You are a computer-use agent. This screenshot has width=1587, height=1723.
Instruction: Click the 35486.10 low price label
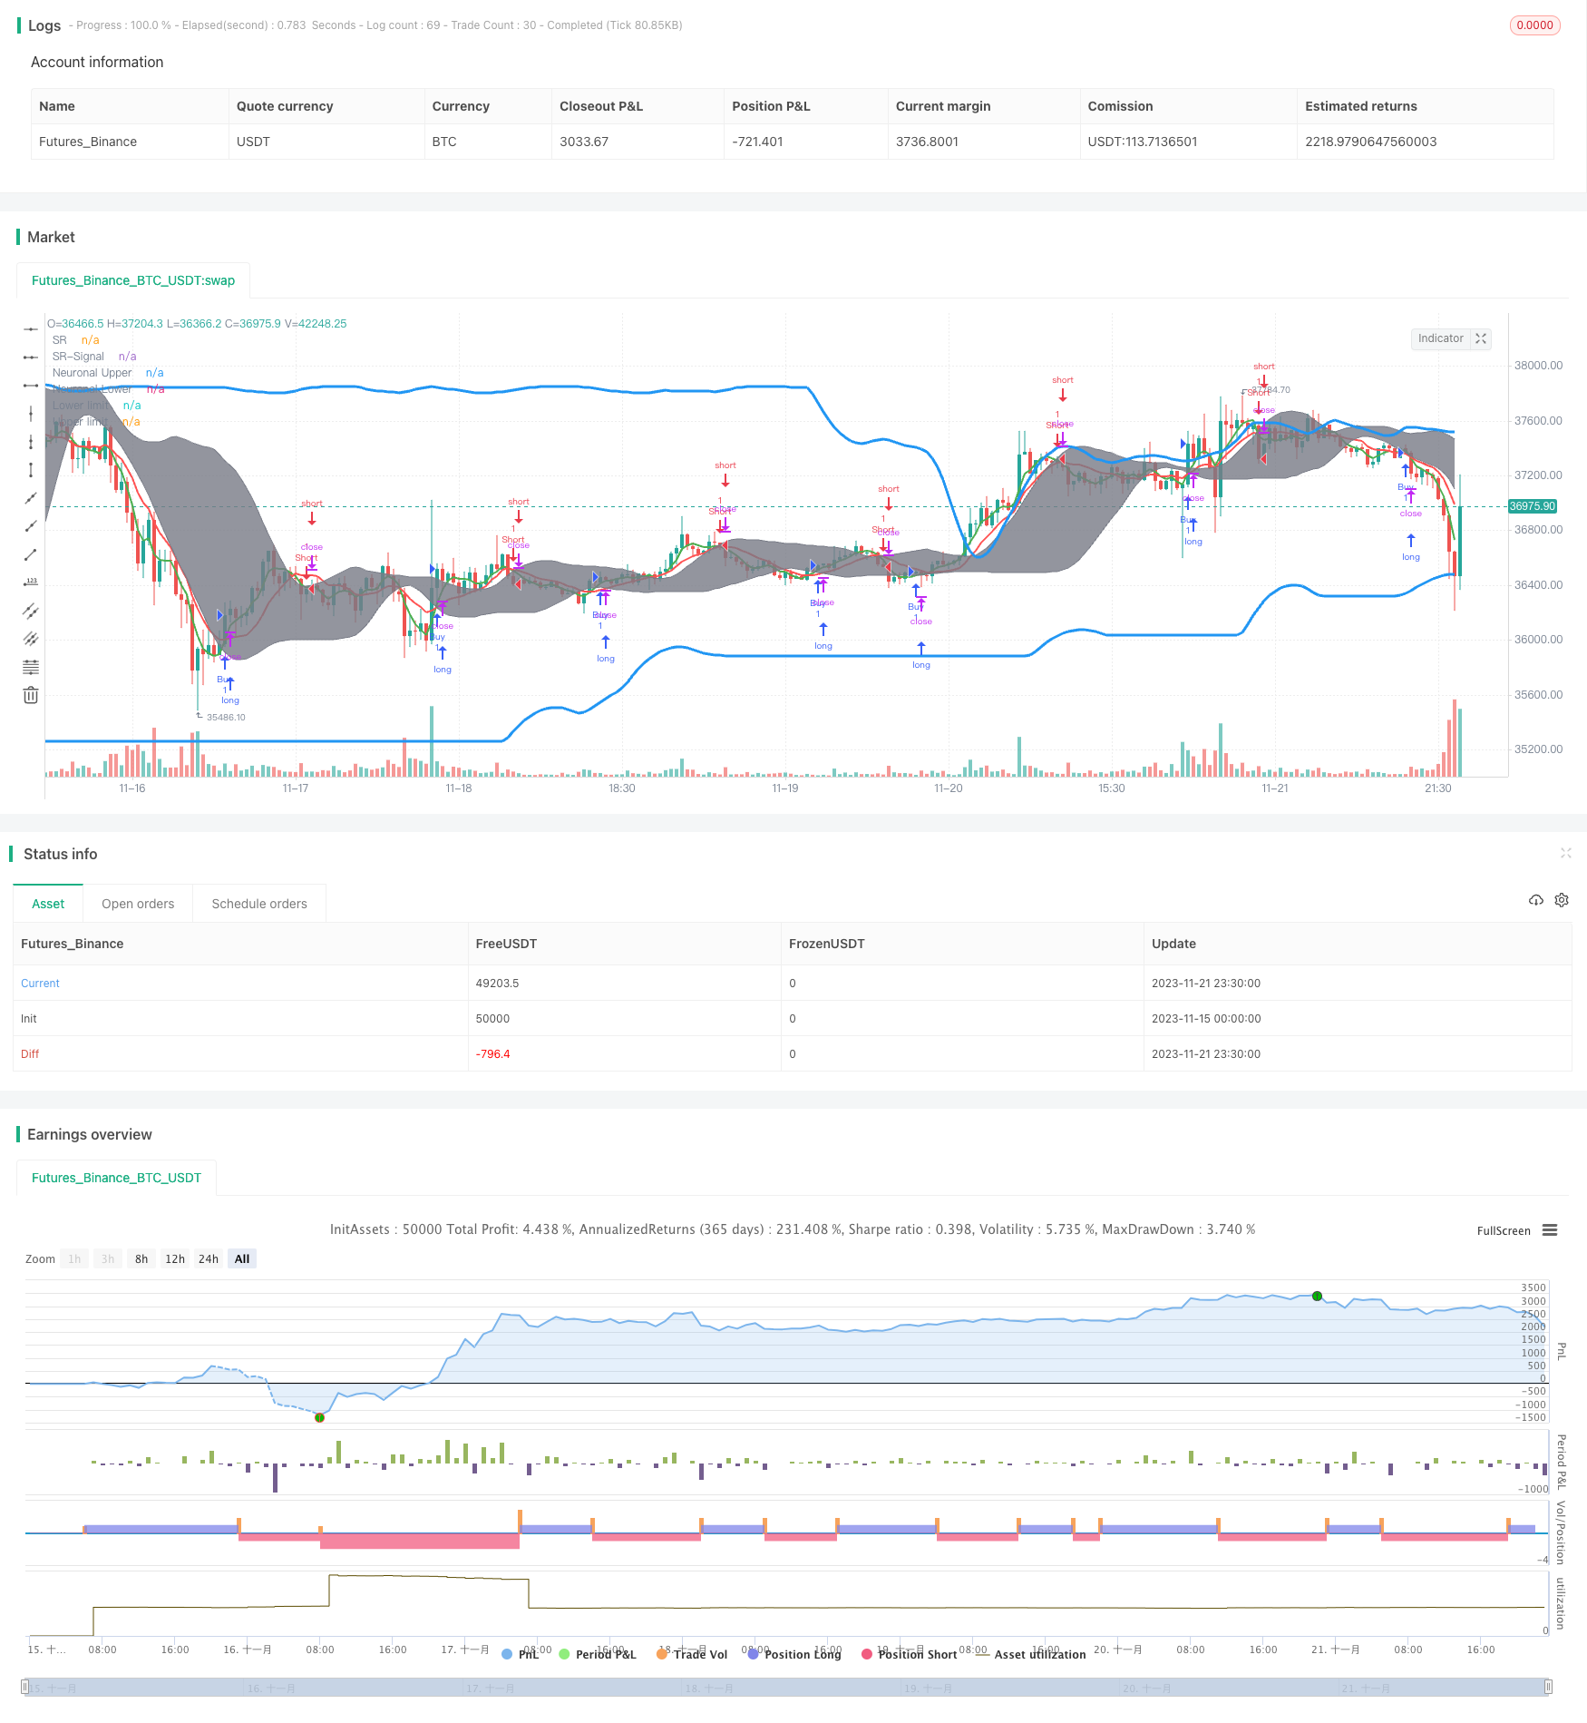pyautogui.click(x=226, y=717)
